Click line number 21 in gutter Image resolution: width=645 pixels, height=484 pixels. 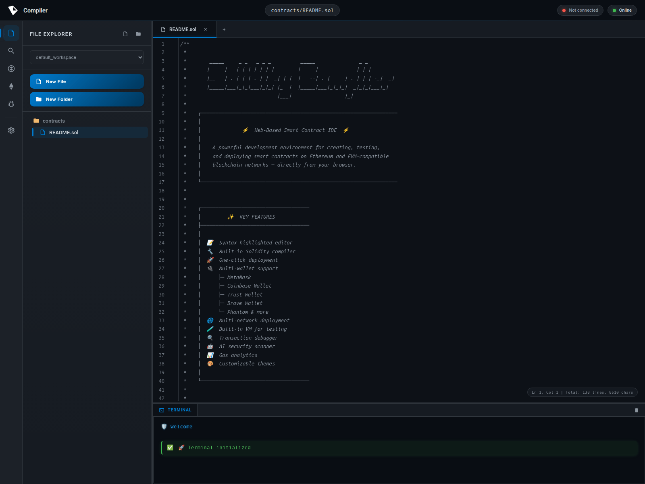pos(162,217)
